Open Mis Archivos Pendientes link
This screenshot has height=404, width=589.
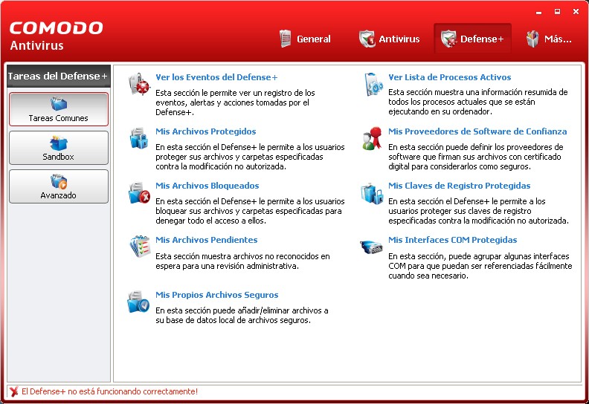coord(207,240)
